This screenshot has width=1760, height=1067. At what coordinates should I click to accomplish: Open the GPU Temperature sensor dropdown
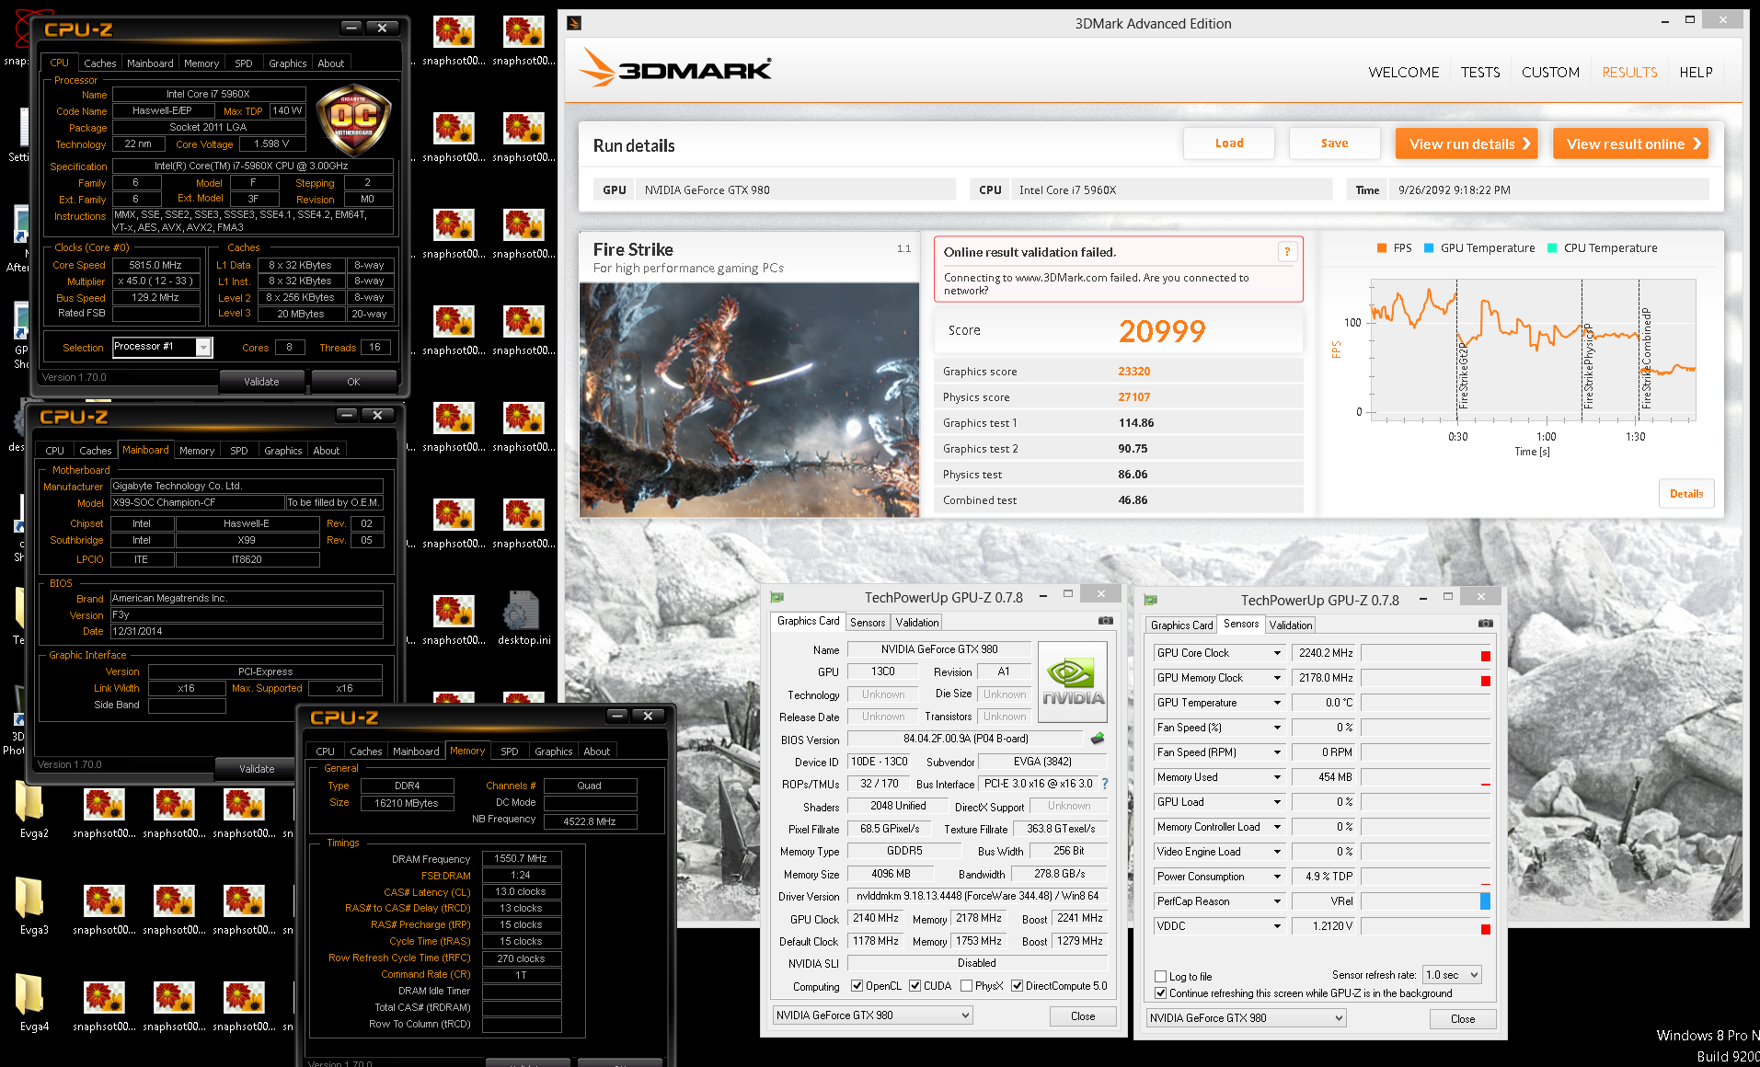point(1277,703)
